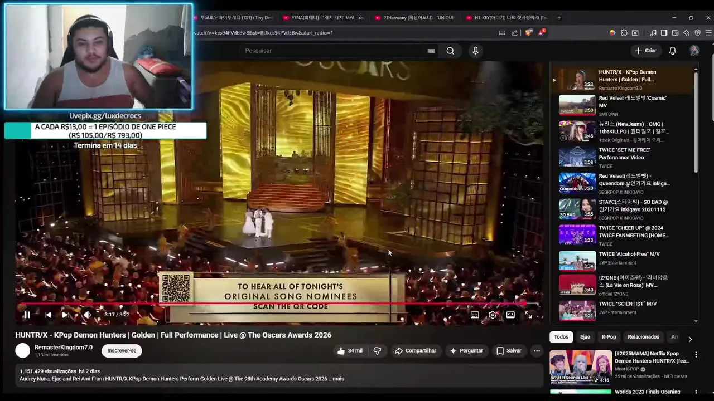714x401 pixels.
Task: Click the Perguntar button
Action: click(466, 351)
